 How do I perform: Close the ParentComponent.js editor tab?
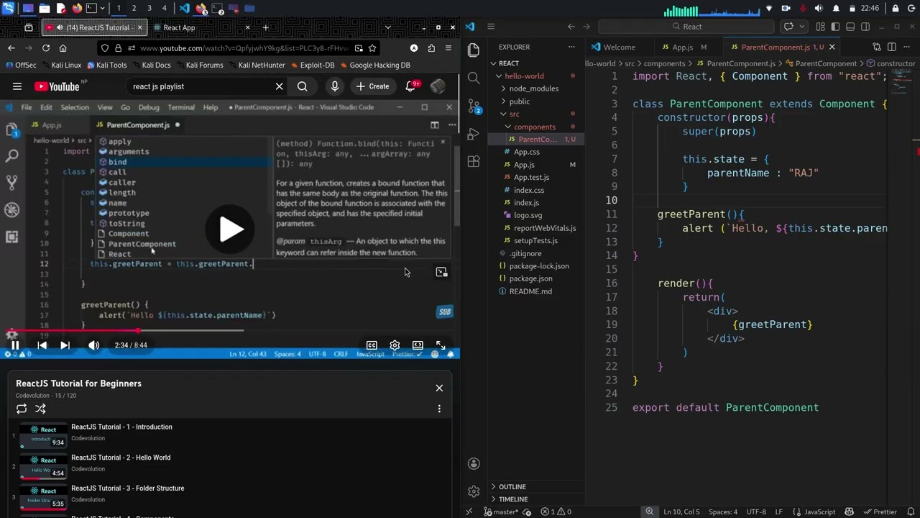point(832,47)
